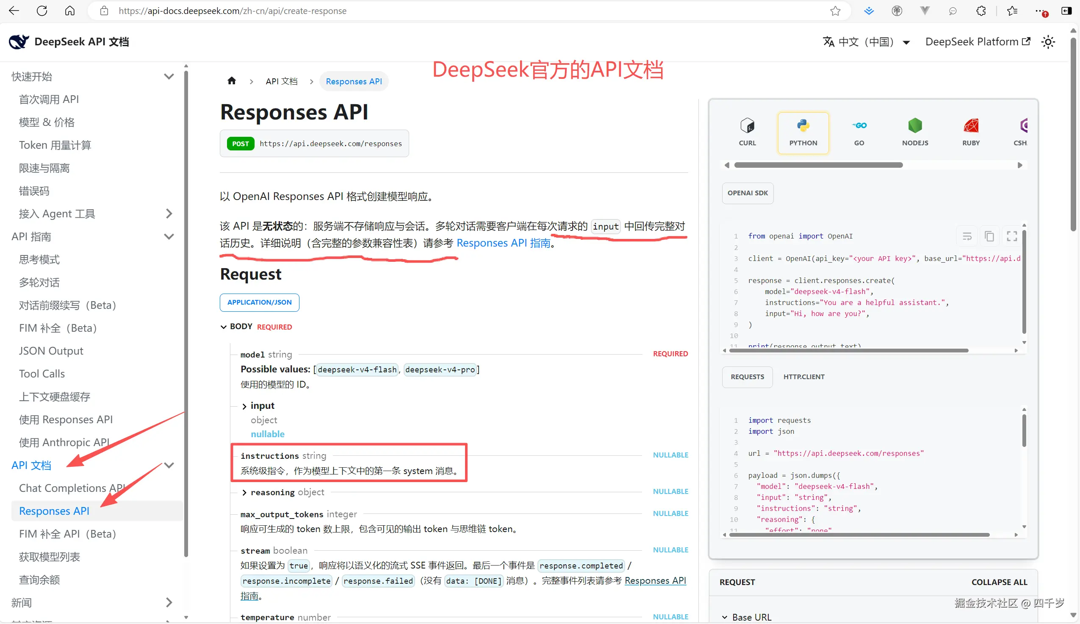Select the APPLICATION/JSON content type tab
The width and height of the screenshot is (1080, 624).
click(259, 302)
